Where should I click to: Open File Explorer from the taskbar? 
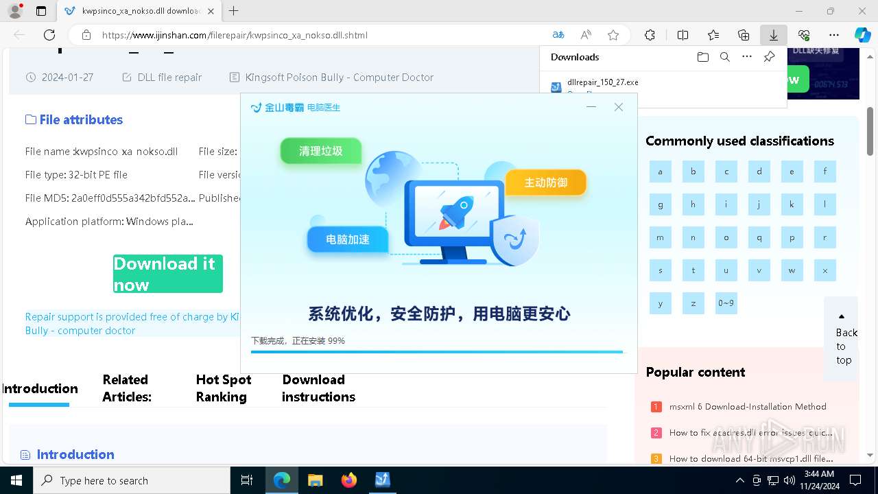316,480
